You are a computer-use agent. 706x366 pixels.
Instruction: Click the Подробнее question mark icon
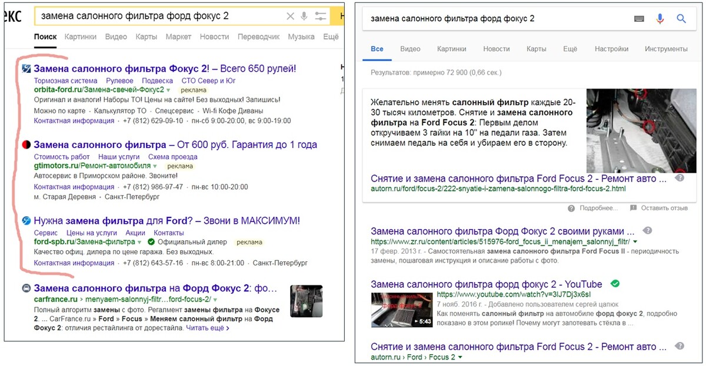pos(571,208)
